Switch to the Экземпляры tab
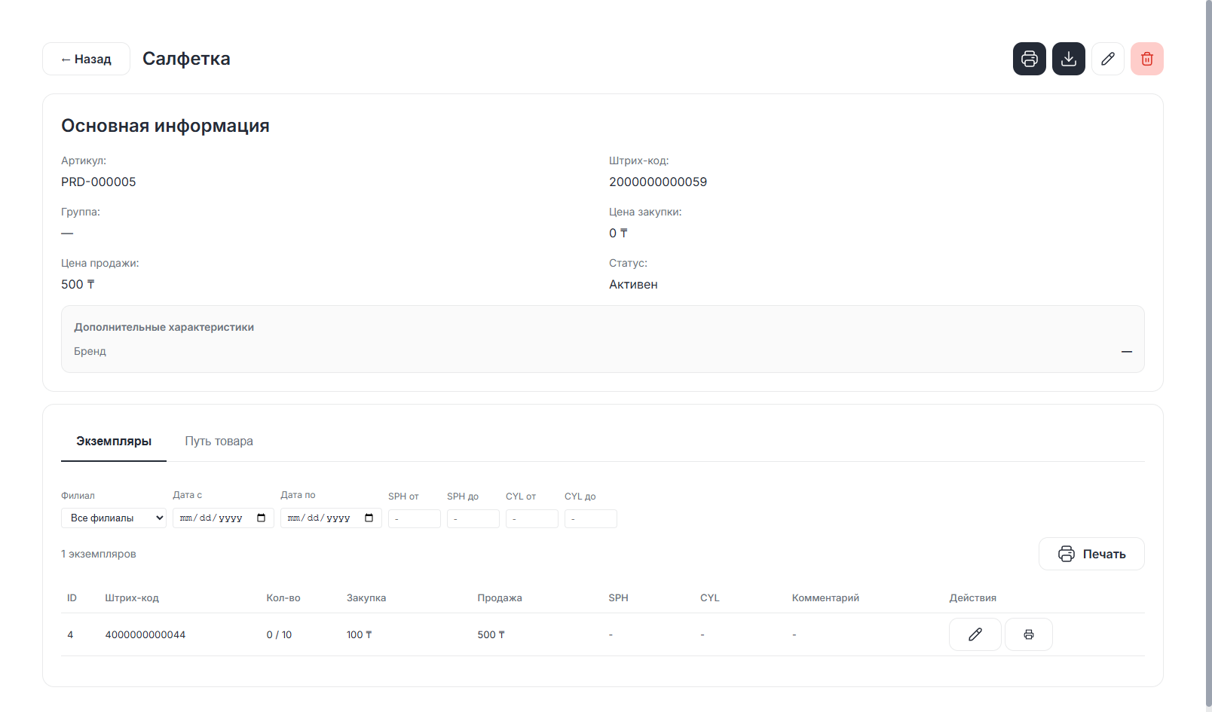Viewport: 1212px width, 712px height. 114,442
